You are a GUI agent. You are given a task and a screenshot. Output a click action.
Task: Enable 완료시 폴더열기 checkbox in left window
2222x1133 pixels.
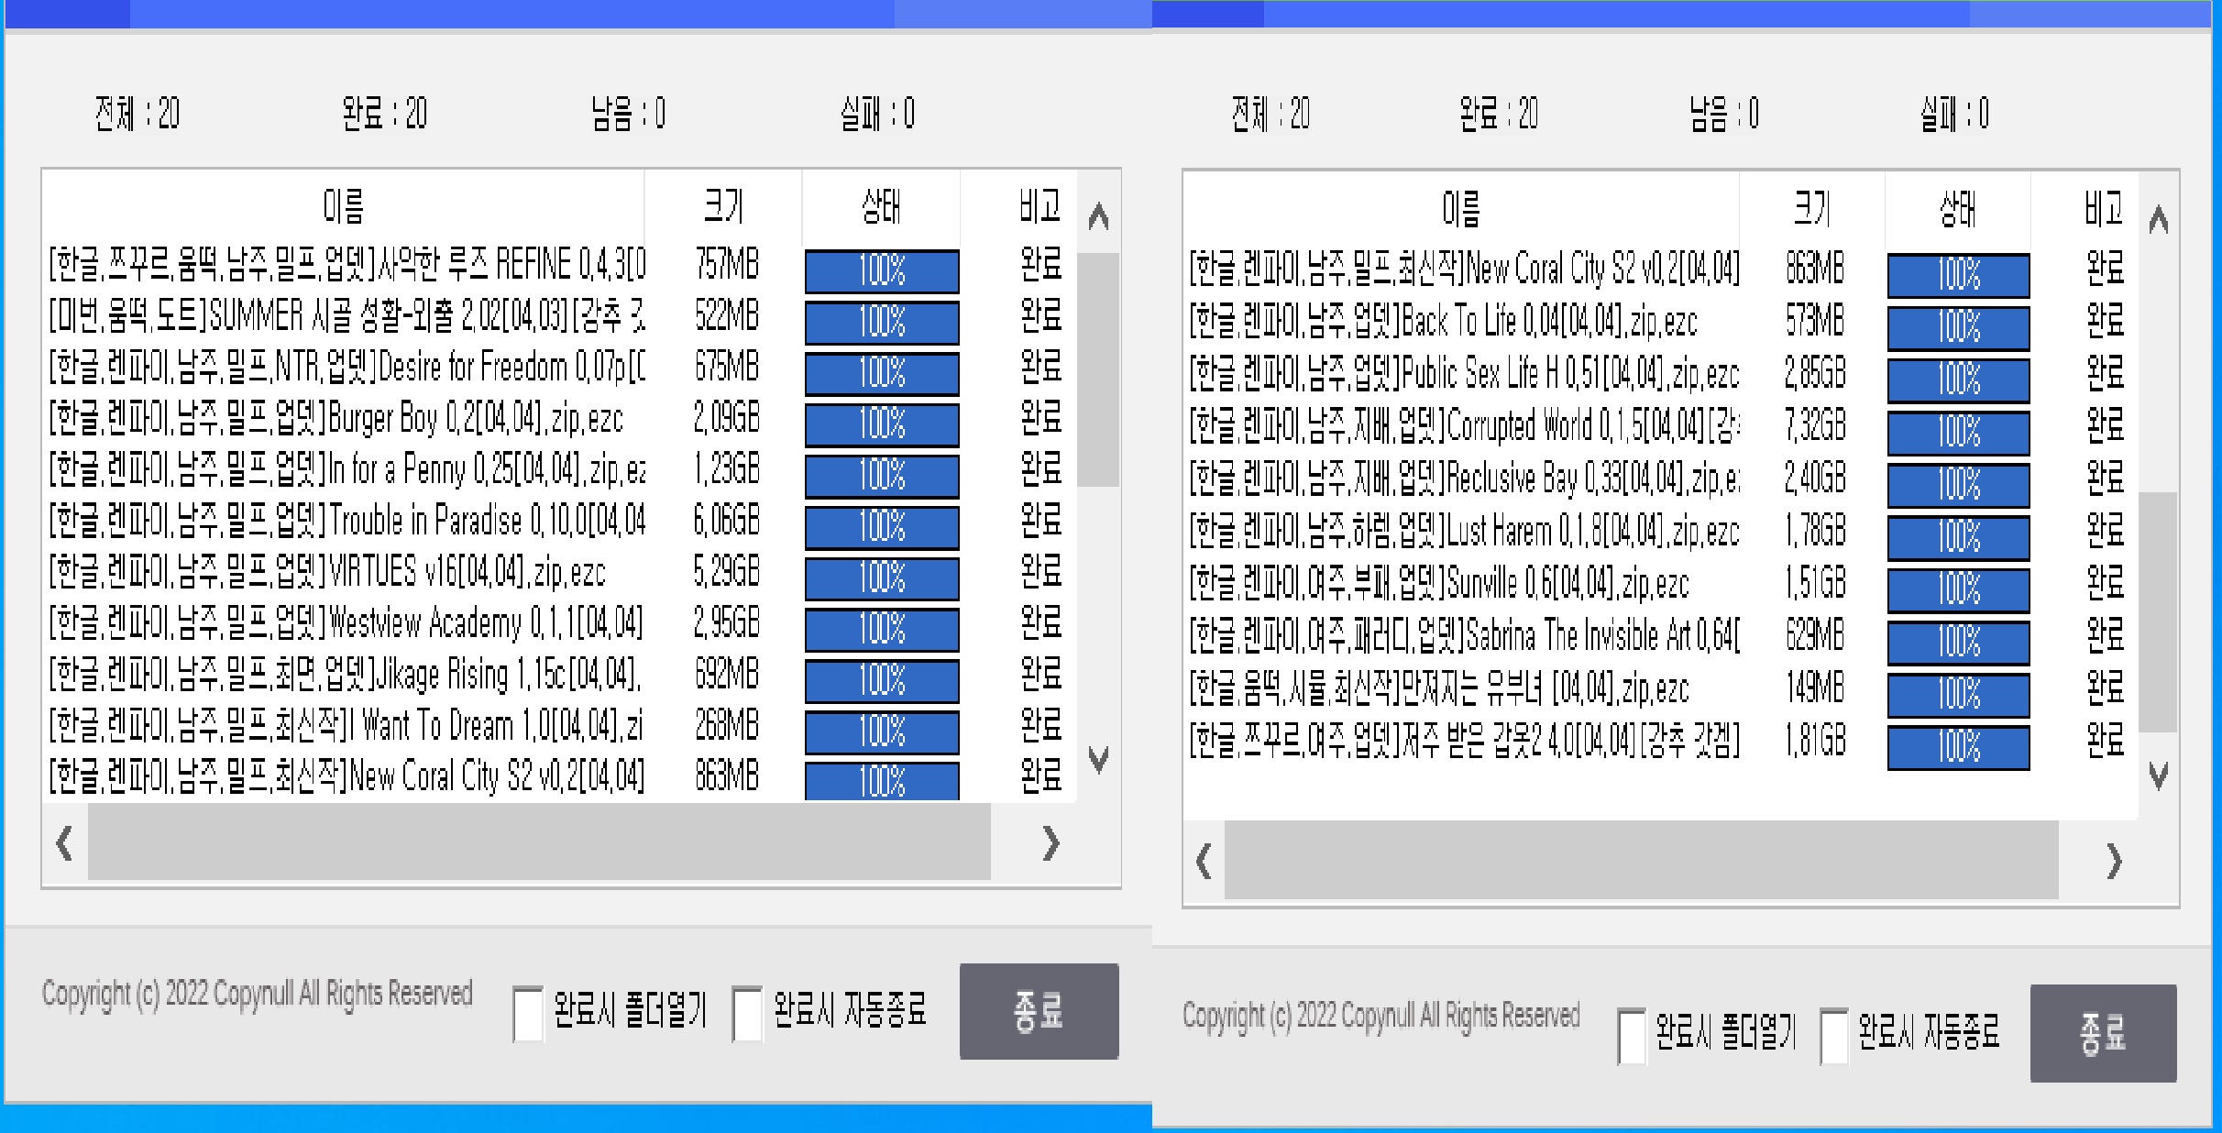[x=528, y=1014]
